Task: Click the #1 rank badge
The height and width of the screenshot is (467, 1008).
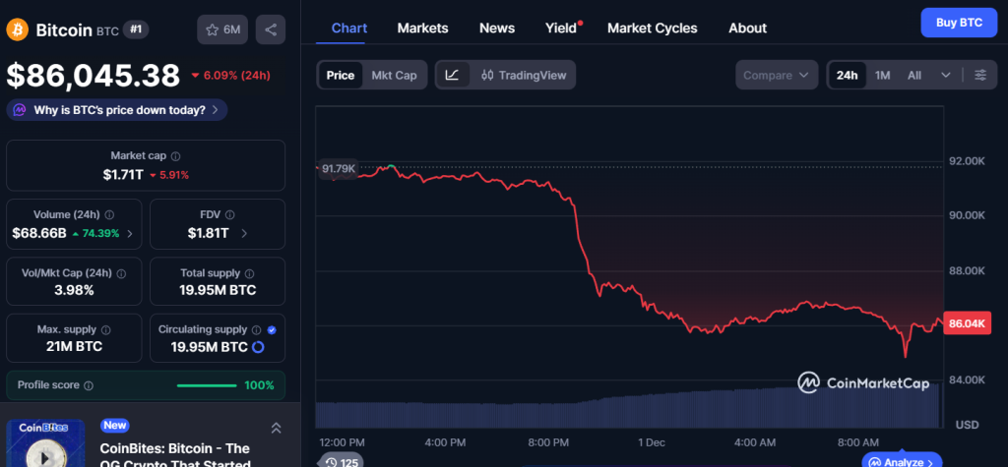Action: coord(136,29)
